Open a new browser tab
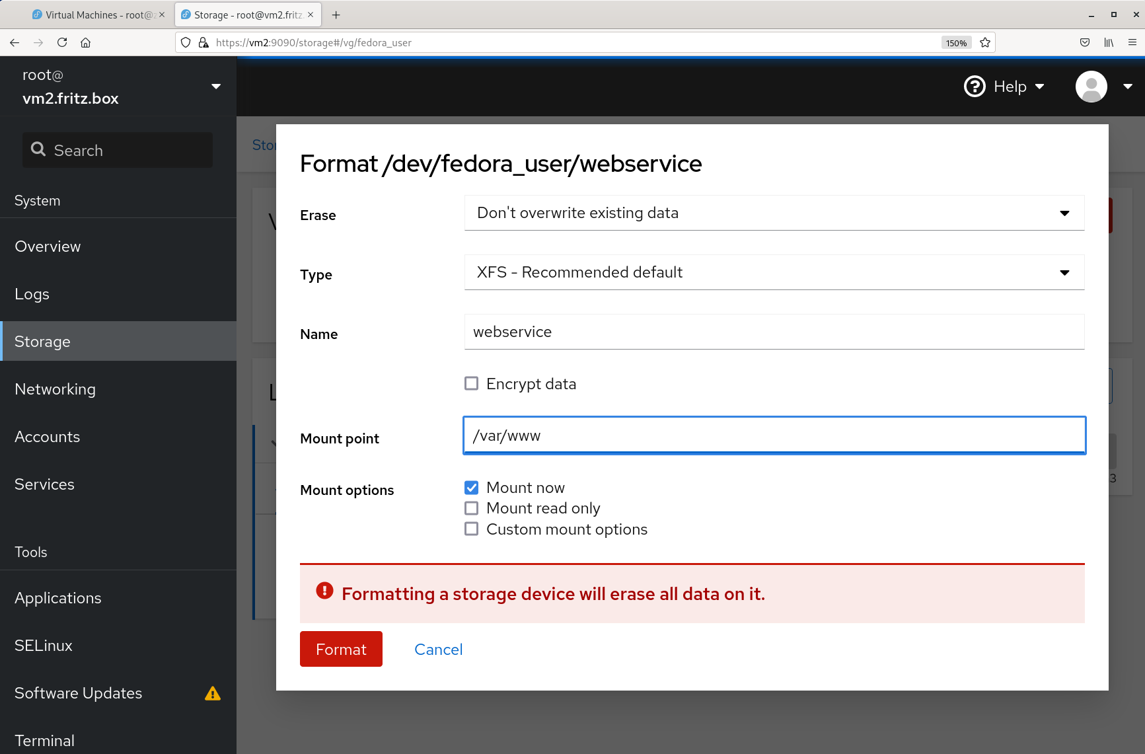This screenshot has width=1145, height=754. [x=336, y=15]
